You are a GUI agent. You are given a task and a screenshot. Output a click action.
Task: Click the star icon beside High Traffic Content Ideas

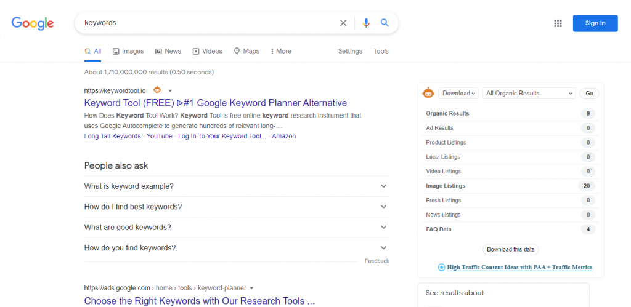click(441, 267)
